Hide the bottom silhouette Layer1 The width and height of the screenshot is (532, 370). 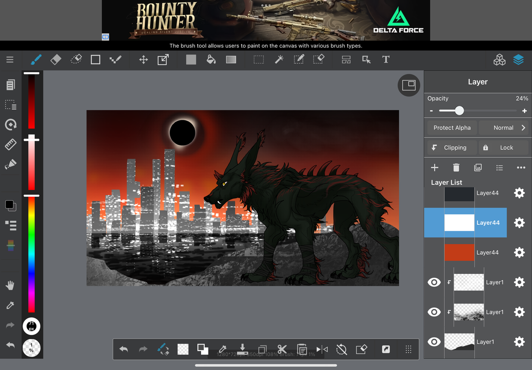pos(434,342)
